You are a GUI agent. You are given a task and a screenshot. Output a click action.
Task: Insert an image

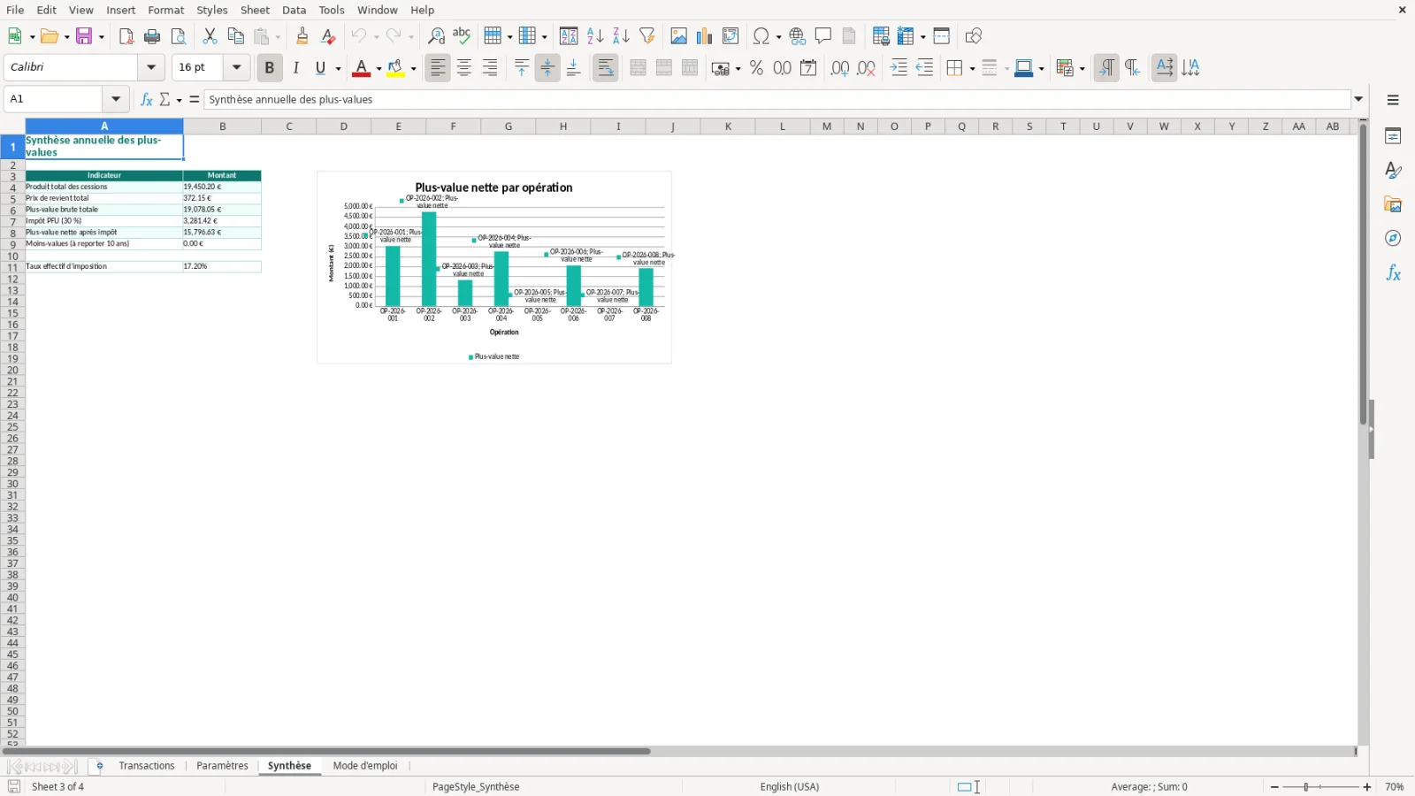coord(678,36)
